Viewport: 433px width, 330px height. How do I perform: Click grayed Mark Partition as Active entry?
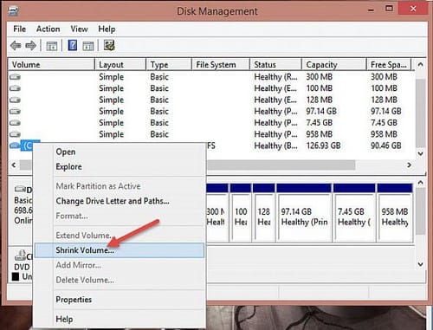120,186
